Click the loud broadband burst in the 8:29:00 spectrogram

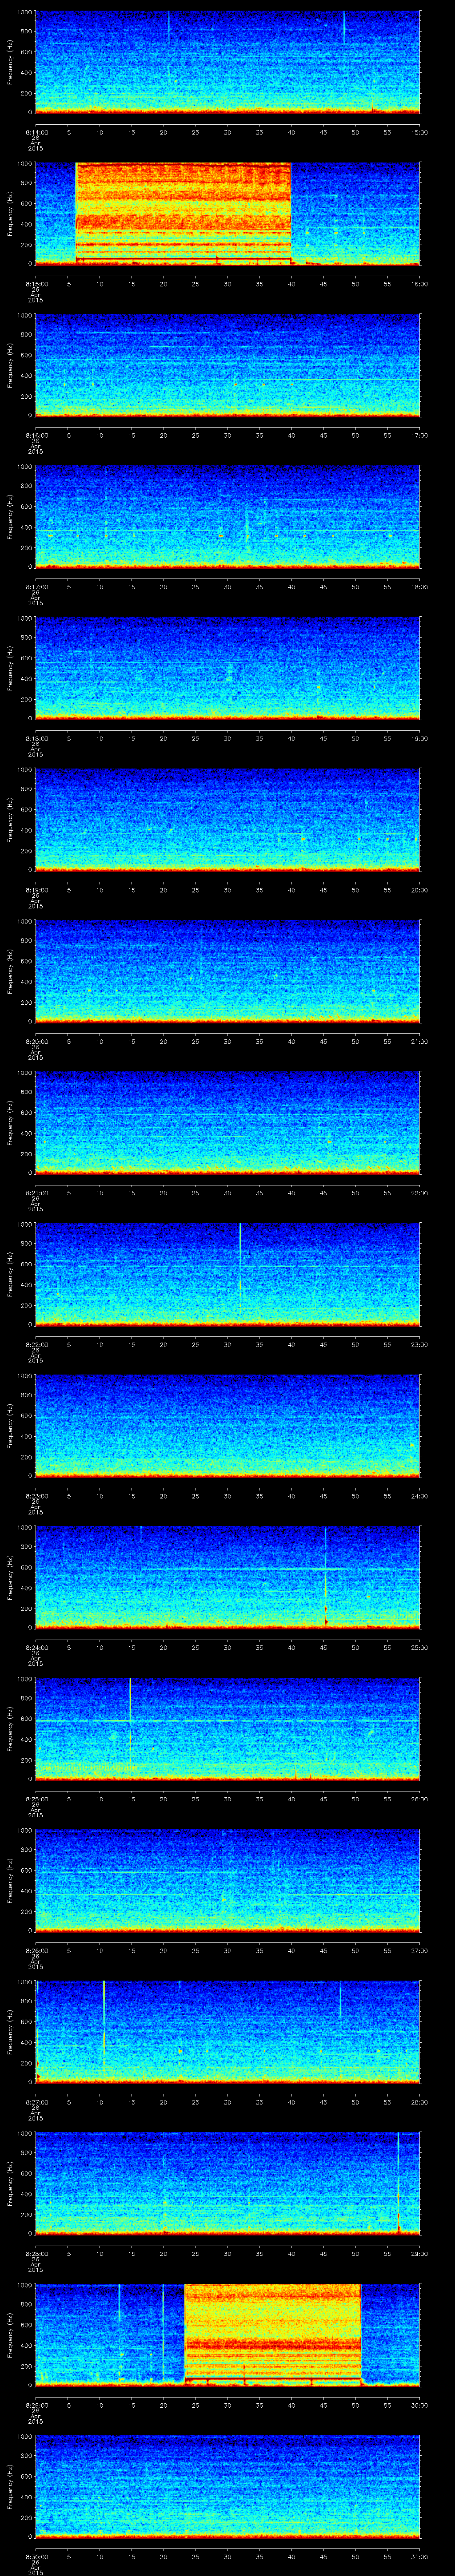pyautogui.click(x=272, y=2334)
